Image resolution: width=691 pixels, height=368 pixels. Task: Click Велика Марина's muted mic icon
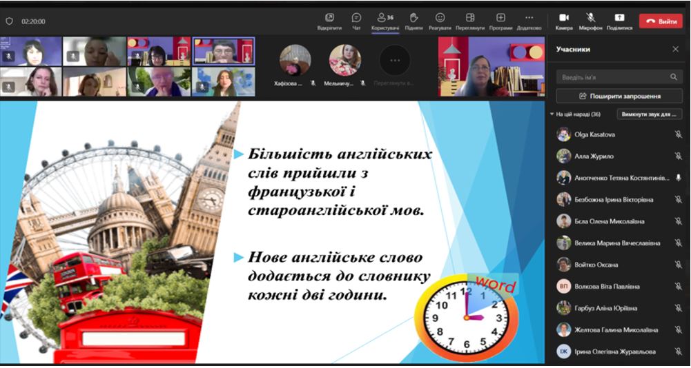coord(678,243)
